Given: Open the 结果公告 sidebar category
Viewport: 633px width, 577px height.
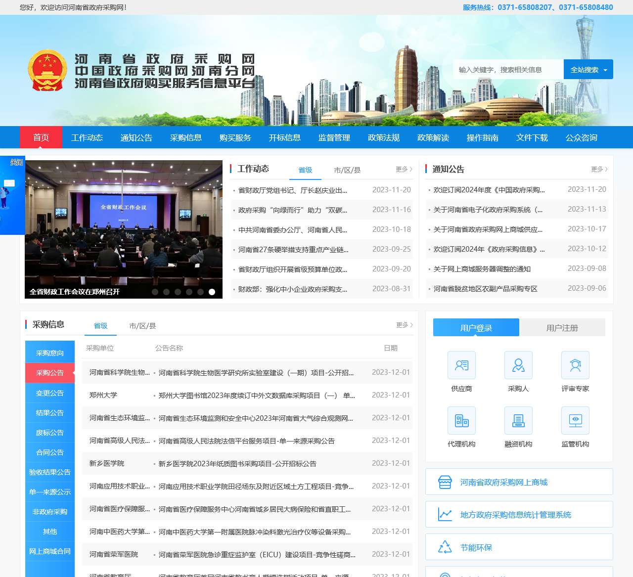Looking at the screenshot, I should coord(50,413).
